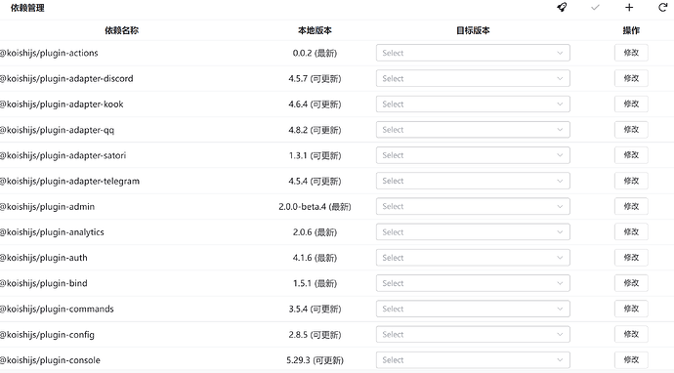The width and height of the screenshot is (674, 373).
Task: Open target version dropdown for plugin-config
Action: [x=473, y=334]
